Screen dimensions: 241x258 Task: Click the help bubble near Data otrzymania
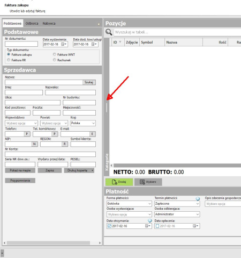150,221
